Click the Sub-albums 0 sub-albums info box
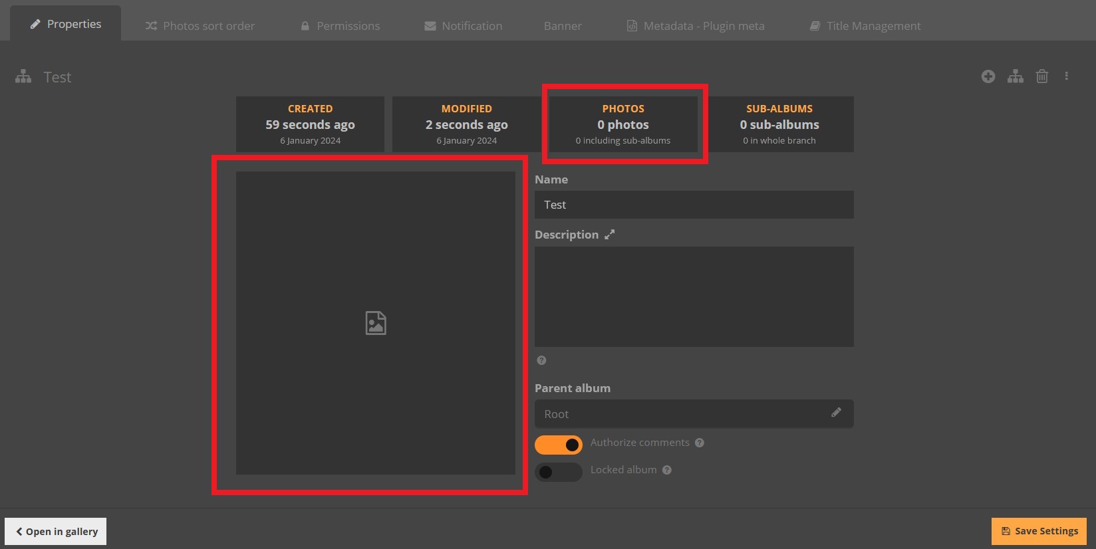The height and width of the screenshot is (549, 1096). click(779, 124)
